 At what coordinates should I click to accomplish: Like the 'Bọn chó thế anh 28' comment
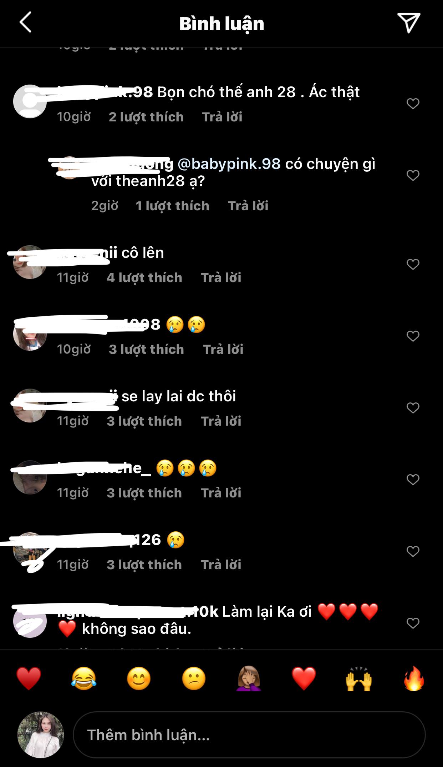(413, 104)
